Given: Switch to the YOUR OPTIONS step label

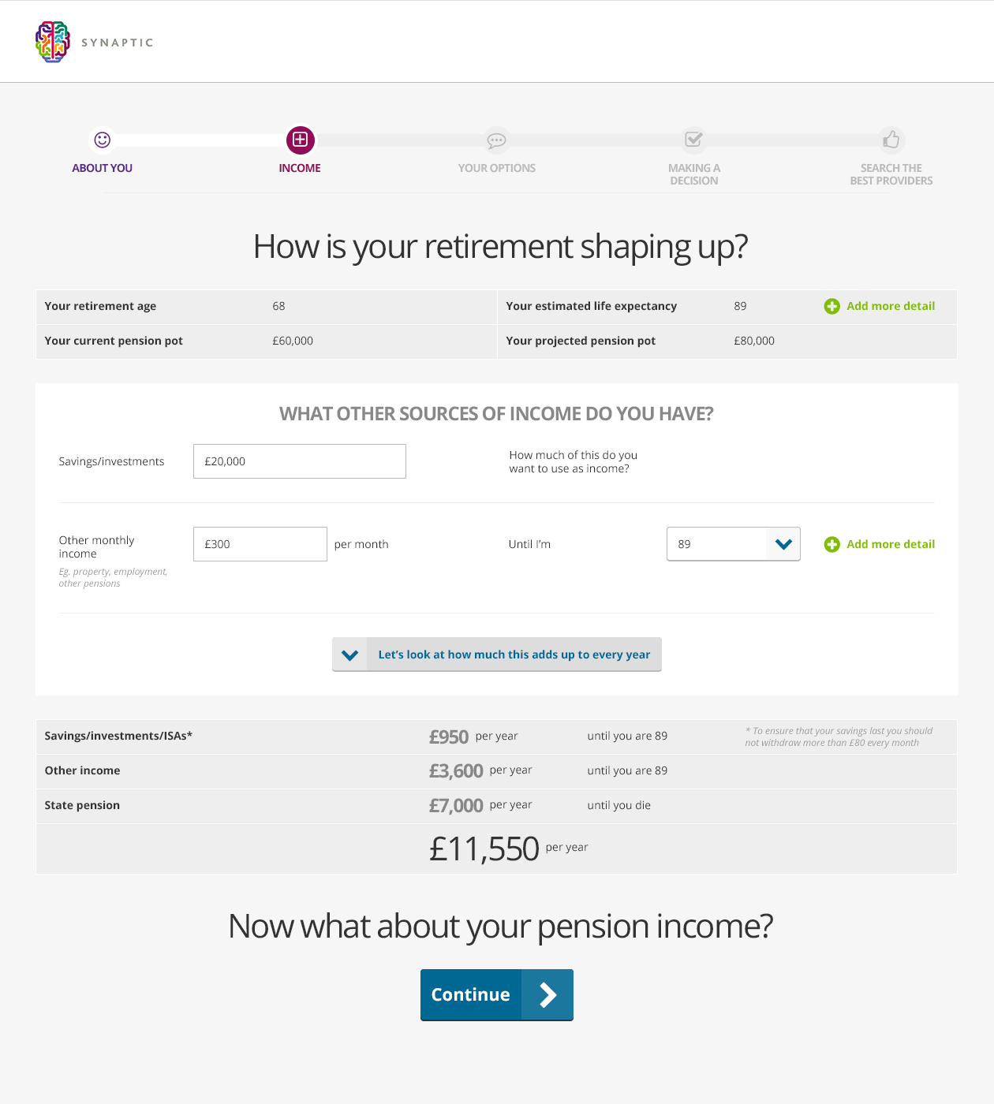Looking at the screenshot, I should (x=497, y=168).
